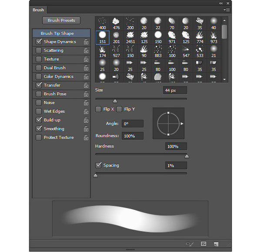Click the lock icon for Smoothing

point(86,129)
